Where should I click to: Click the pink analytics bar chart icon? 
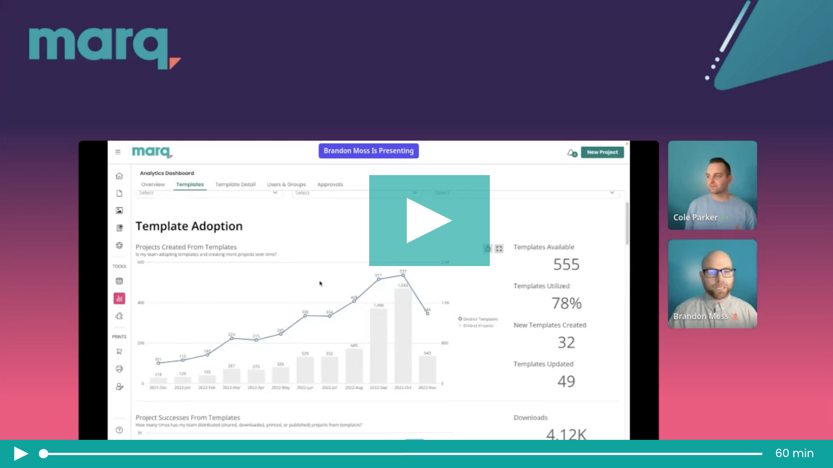click(119, 299)
